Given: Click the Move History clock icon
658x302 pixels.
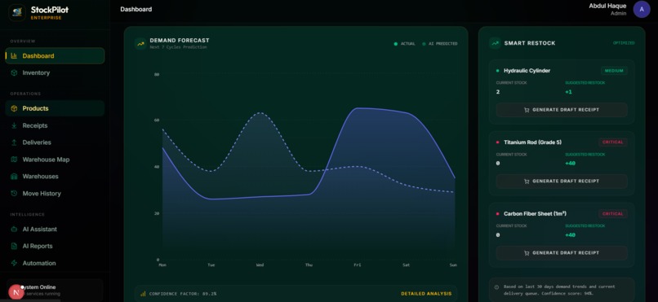Looking at the screenshot, I should (14, 193).
